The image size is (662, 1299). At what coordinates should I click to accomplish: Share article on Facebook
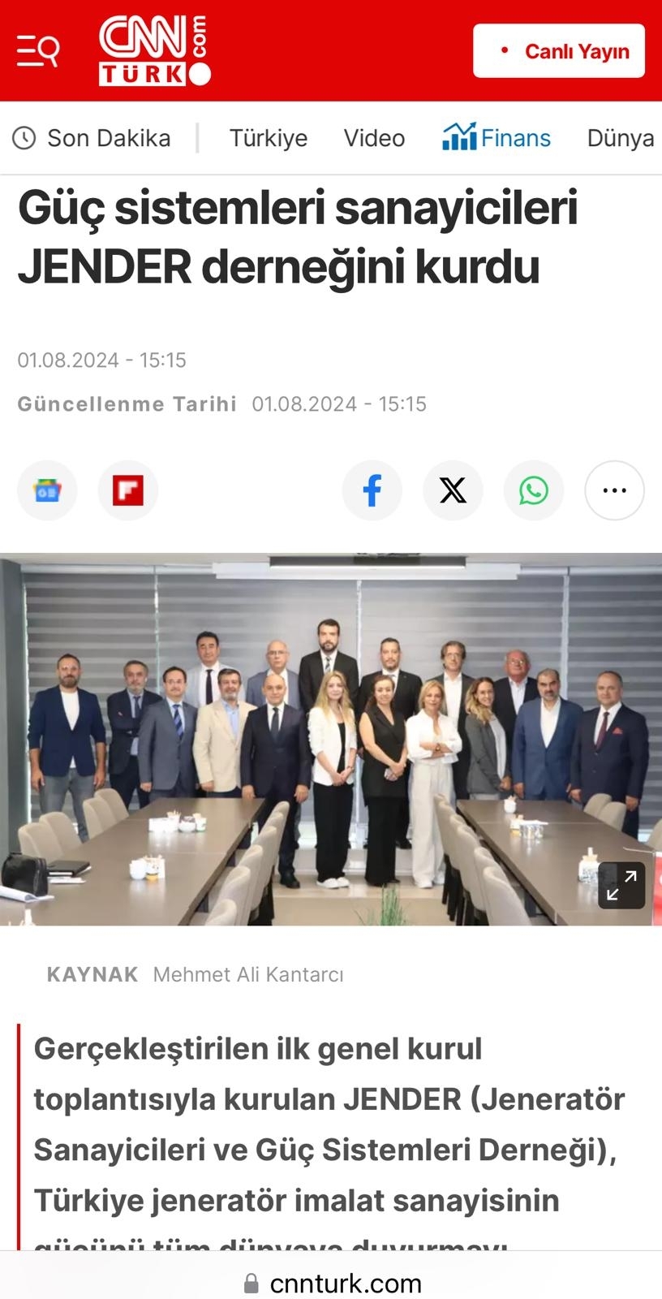click(x=372, y=490)
